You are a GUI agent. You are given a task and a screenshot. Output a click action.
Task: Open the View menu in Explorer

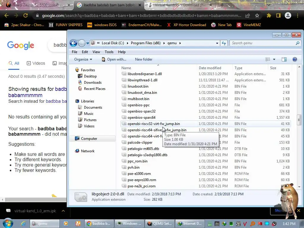coord(96,52)
